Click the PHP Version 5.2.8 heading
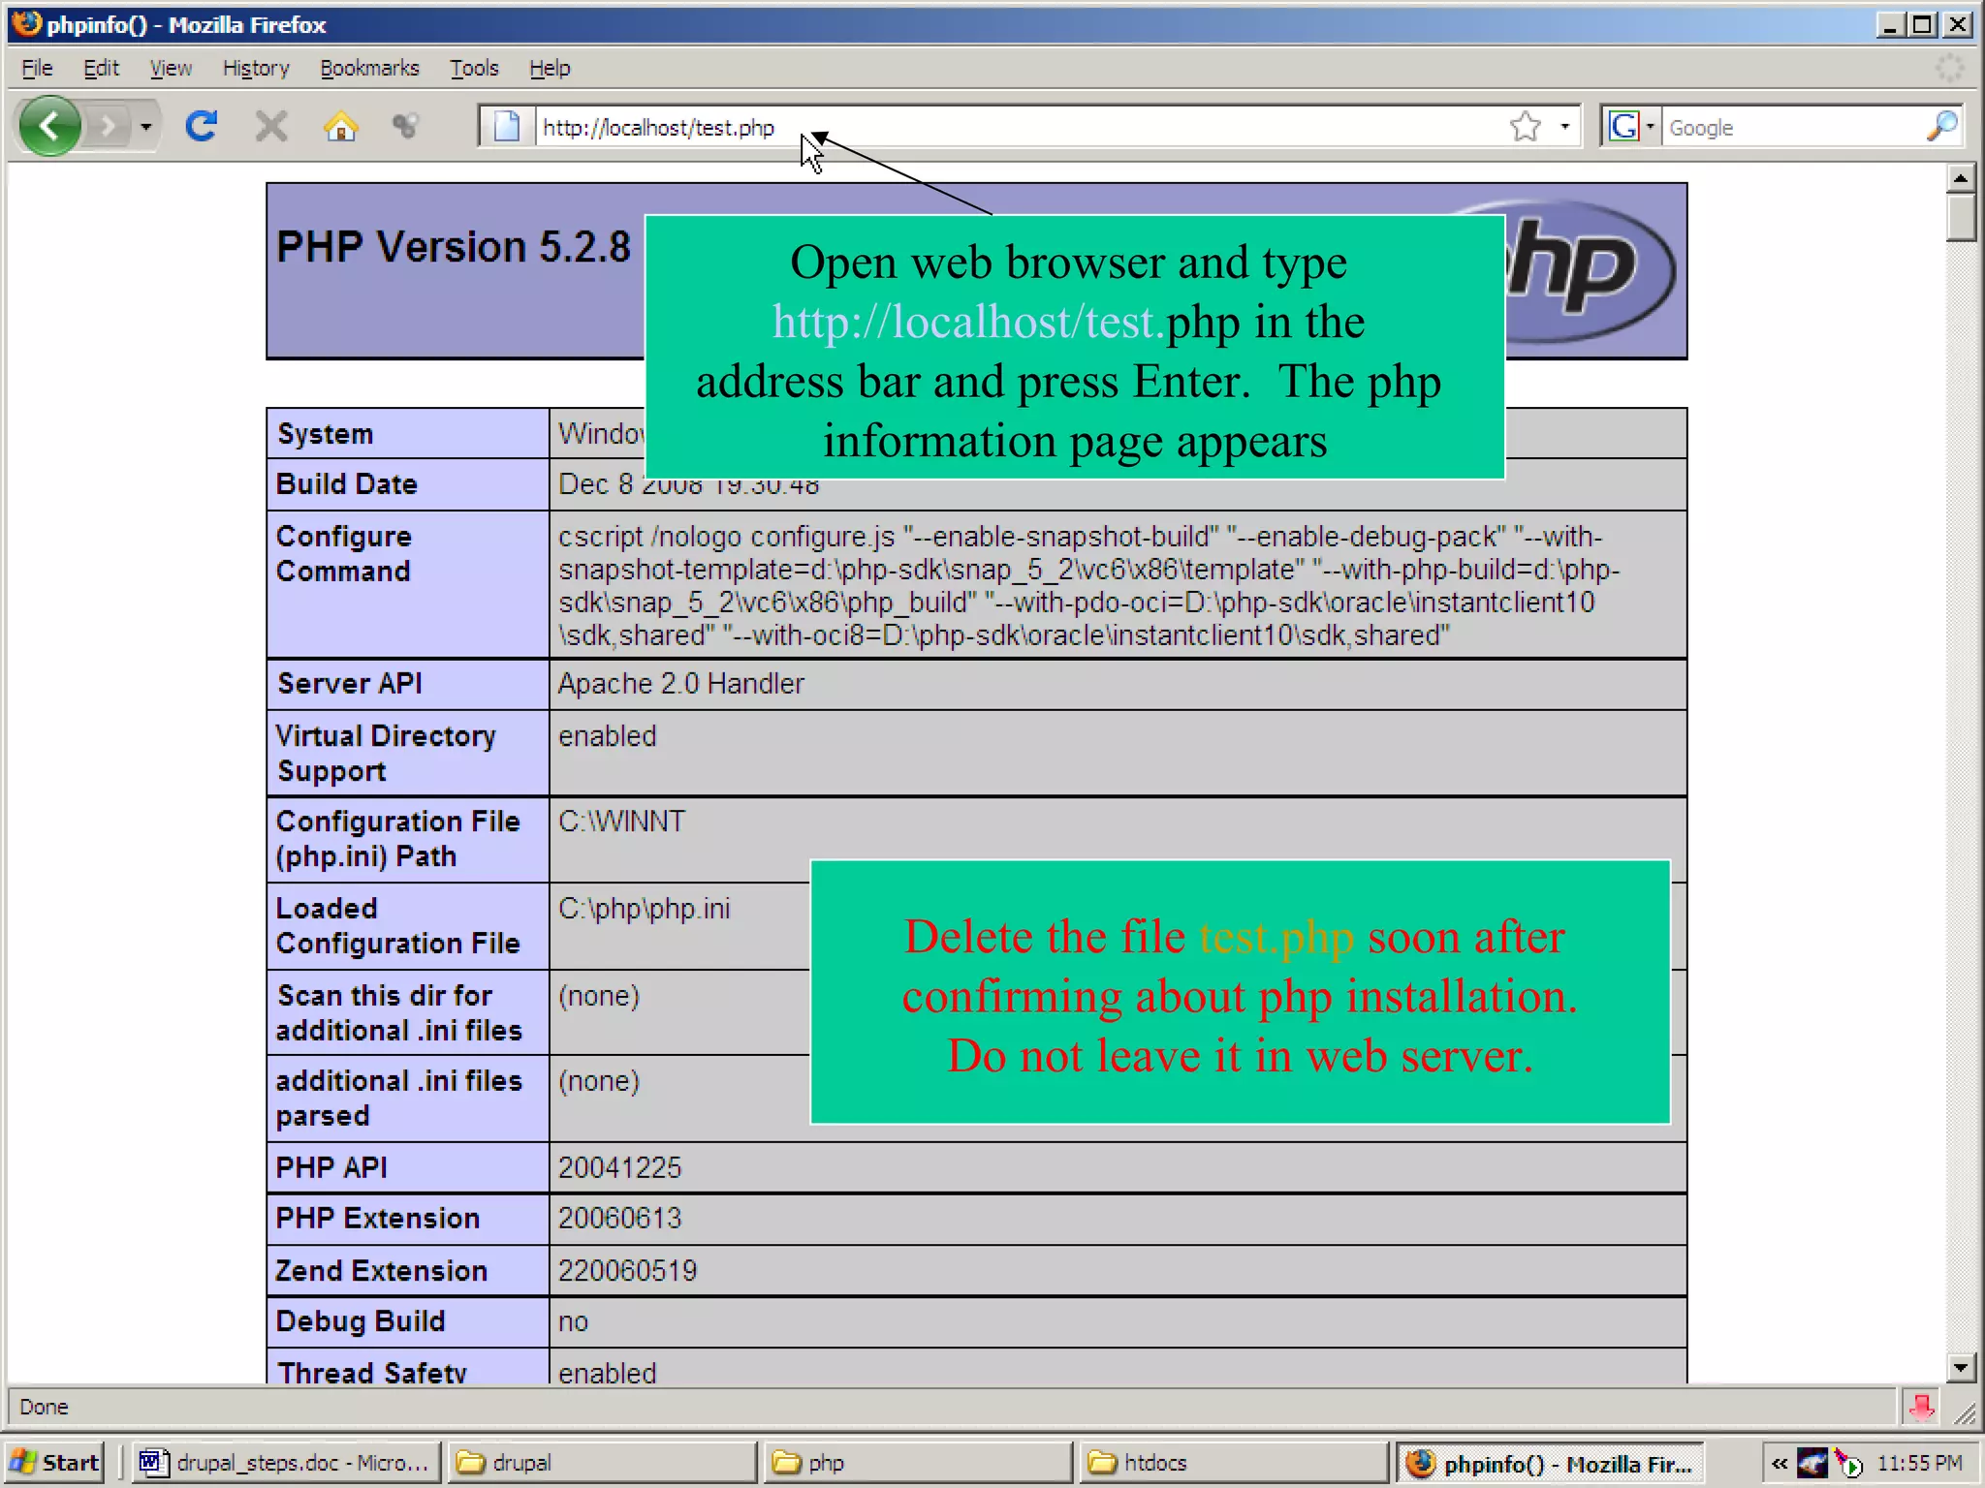This screenshot has width=1985, height=1488. coord(454,247)
